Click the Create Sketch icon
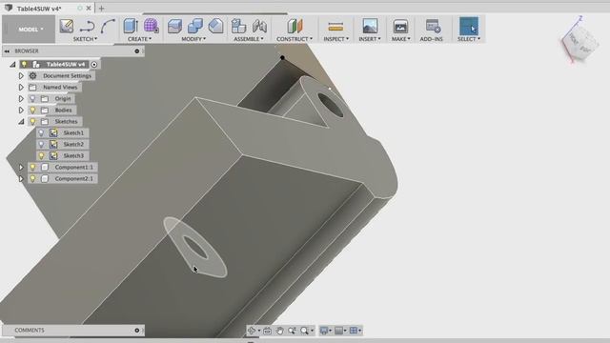Screen dimensions: 610x343 [x=67, y=26]
